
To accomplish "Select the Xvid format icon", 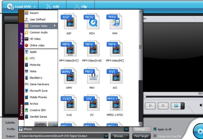I will 69,103.
